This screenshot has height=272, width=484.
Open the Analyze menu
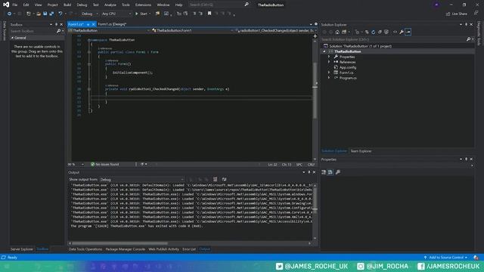click(x=110, y=5)
